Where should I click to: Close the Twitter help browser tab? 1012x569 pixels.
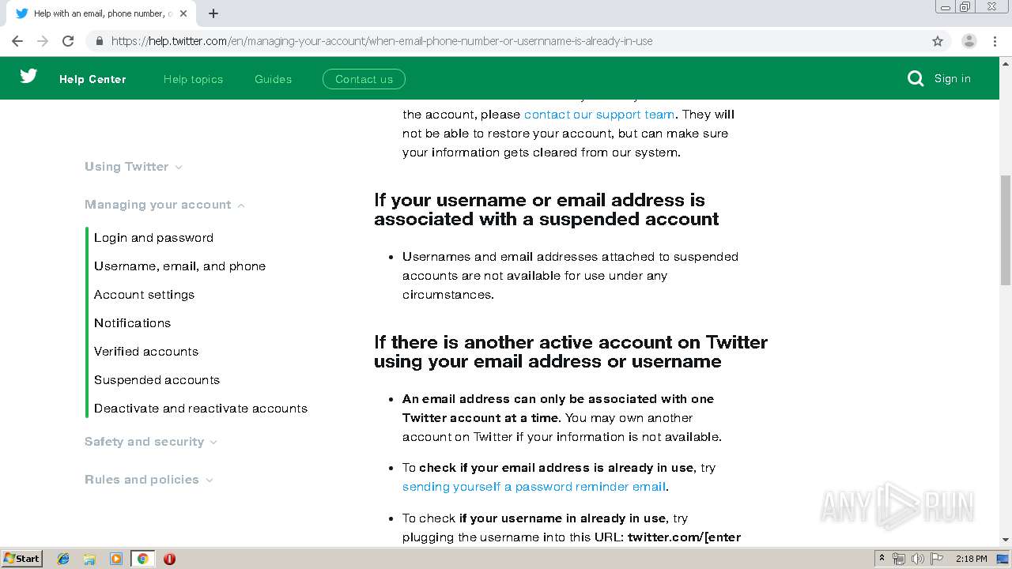(x=184, y=13)
